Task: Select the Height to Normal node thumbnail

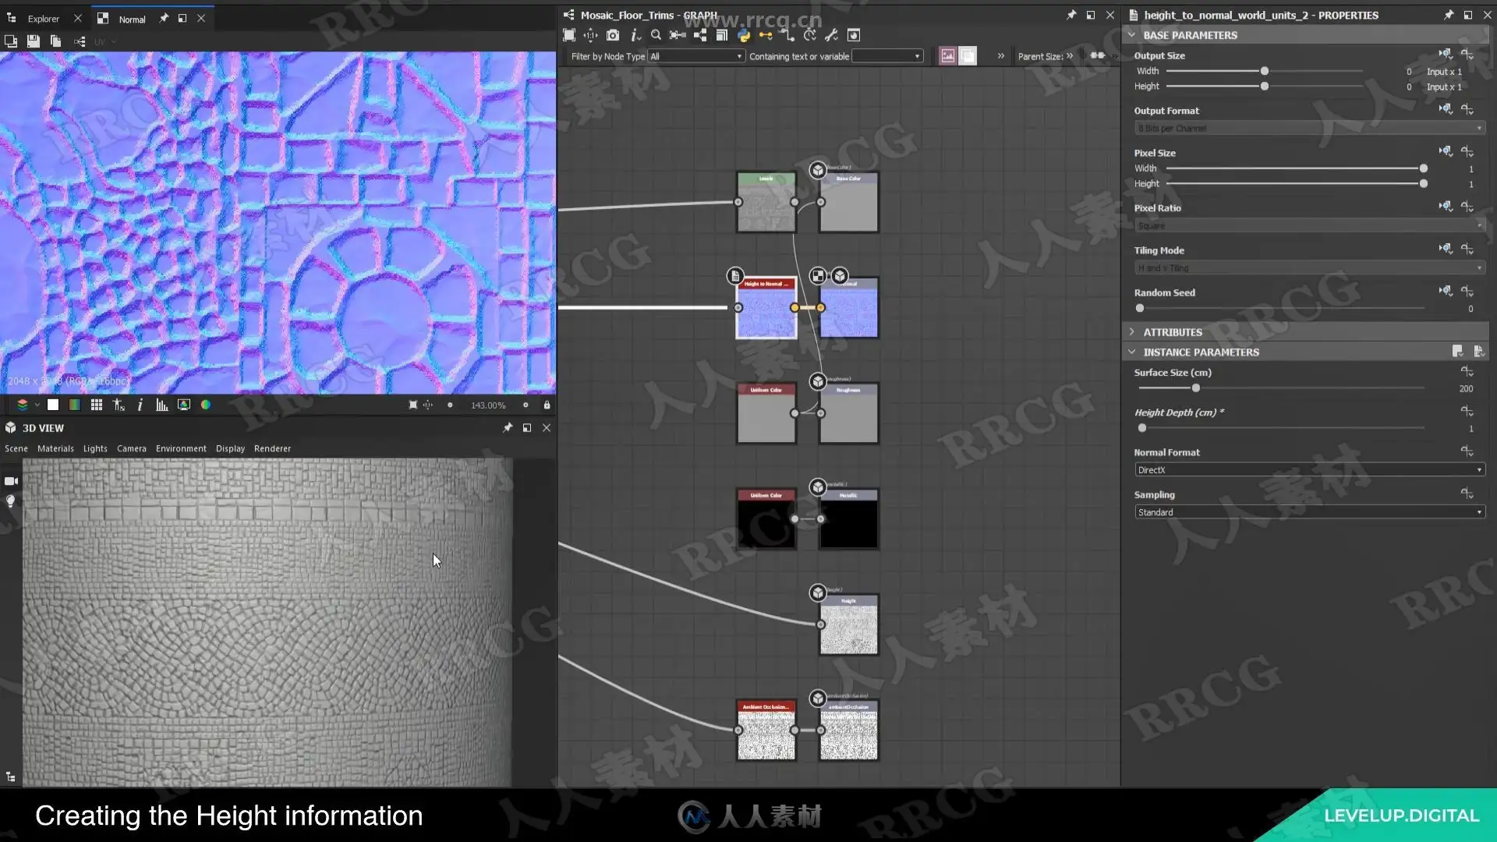Action: click(x=766, y=313)
